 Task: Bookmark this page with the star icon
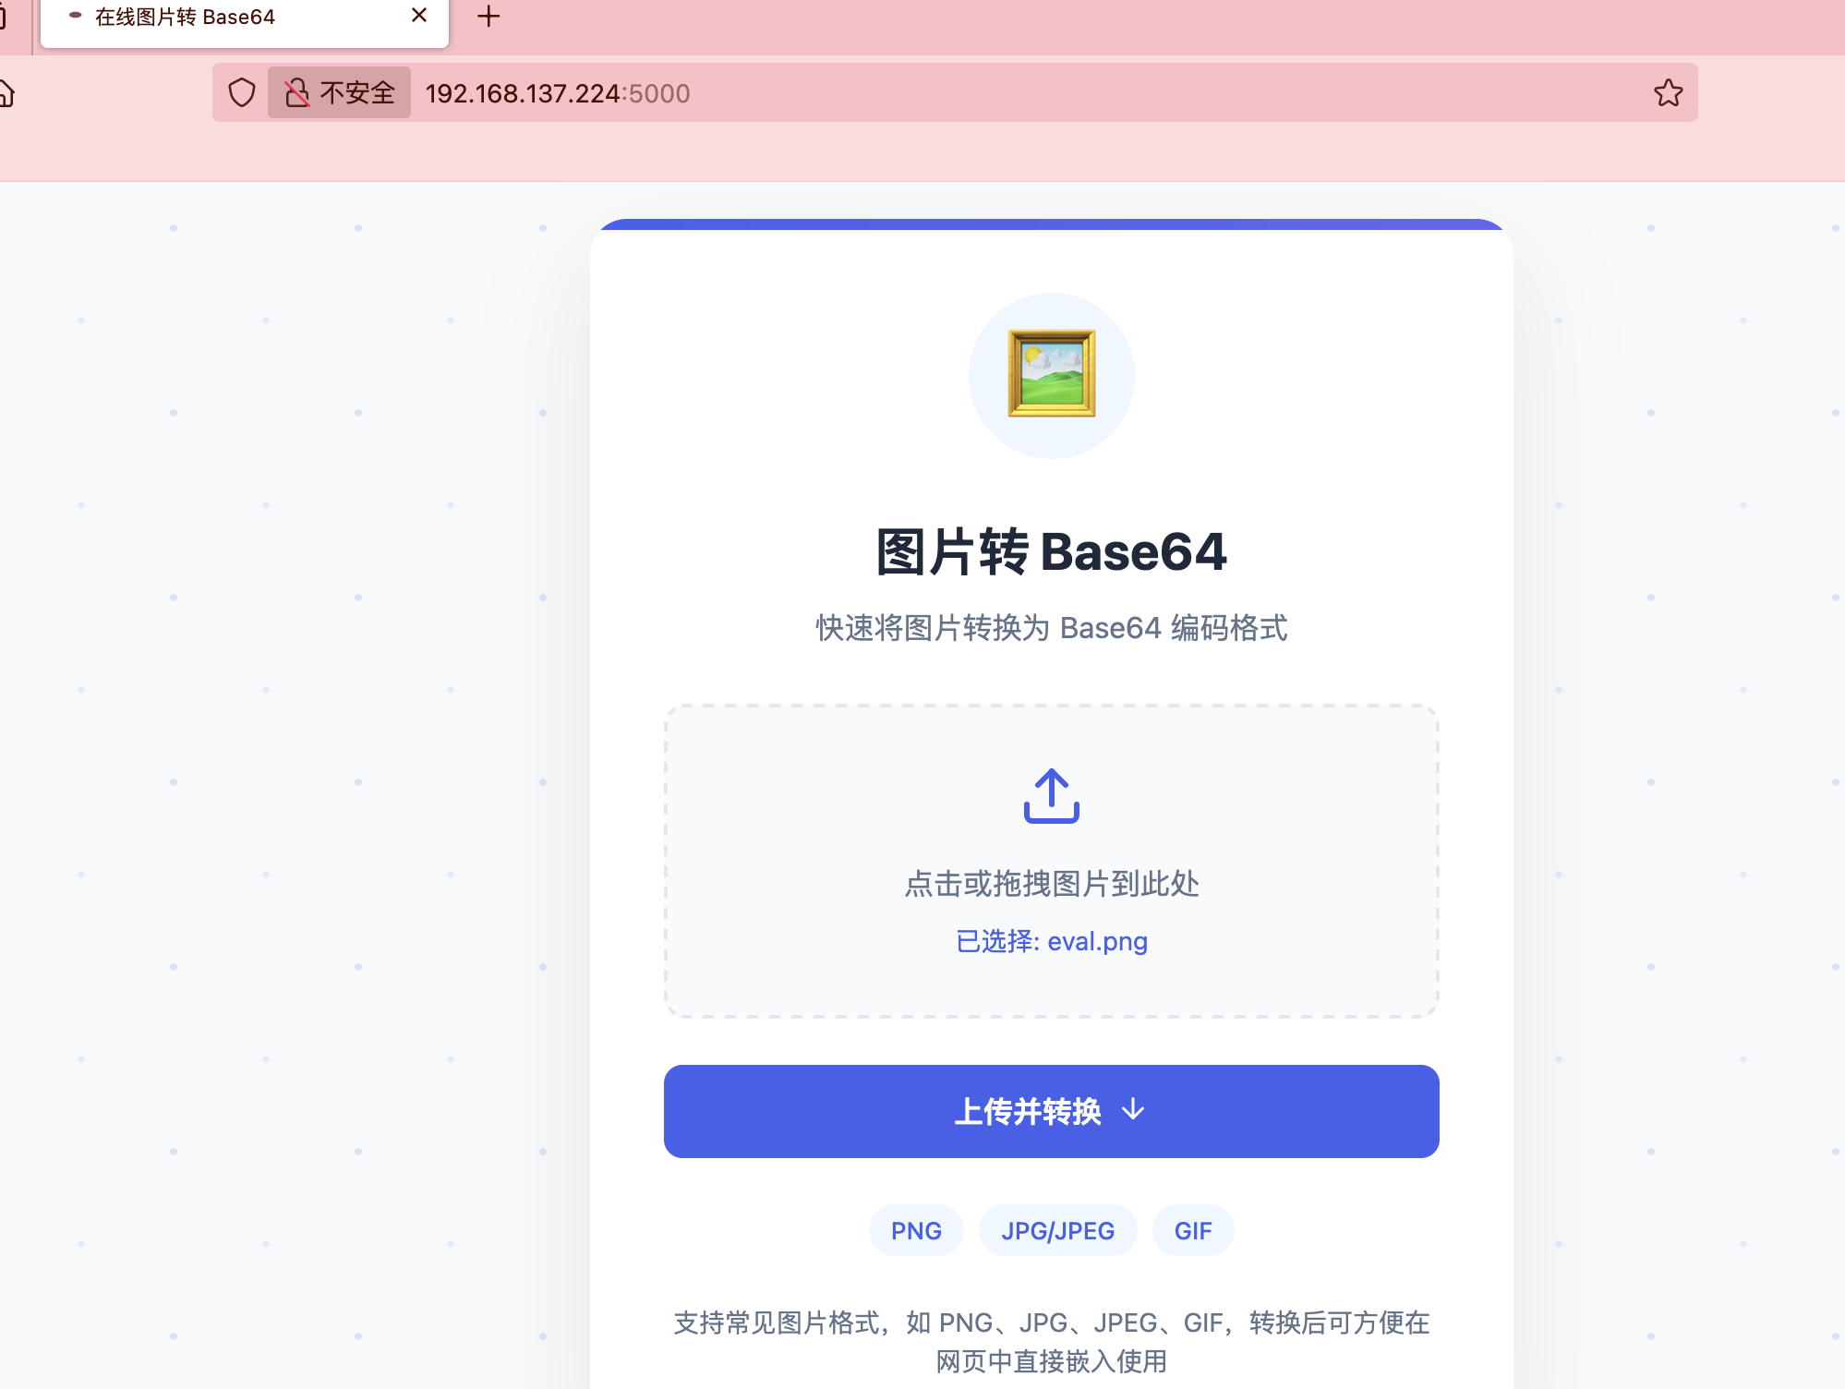click(1668, 93)
